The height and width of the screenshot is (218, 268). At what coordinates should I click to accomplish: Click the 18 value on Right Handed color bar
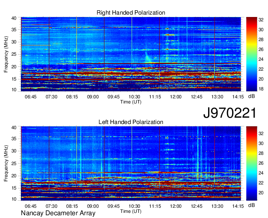tap(261, 89)
